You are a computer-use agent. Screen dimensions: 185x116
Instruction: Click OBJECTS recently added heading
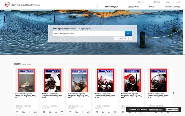23,64
